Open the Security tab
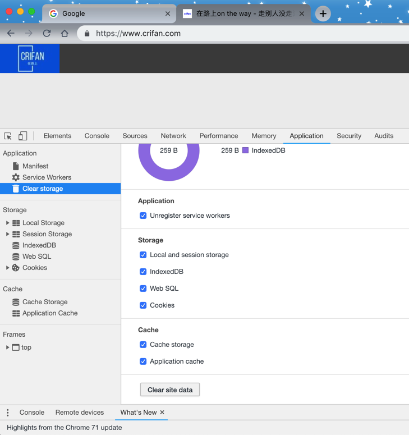This screenshot has width=409, height=435. tap(349, 136)
